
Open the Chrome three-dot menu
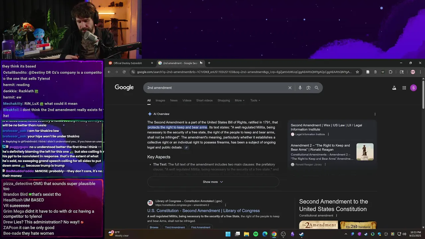420,72
